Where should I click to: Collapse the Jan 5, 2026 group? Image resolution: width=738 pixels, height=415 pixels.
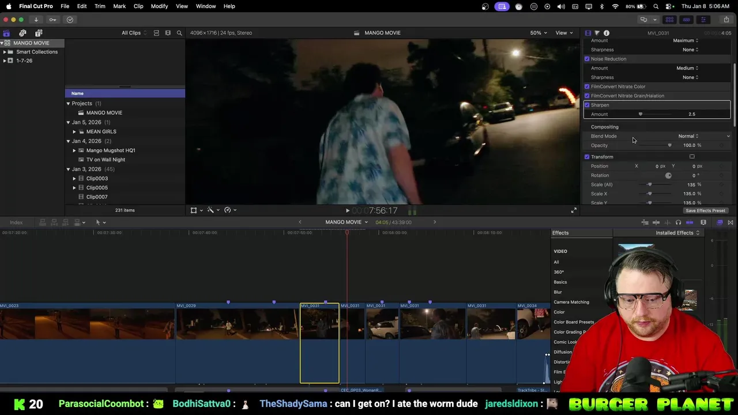tap(68, 122)
